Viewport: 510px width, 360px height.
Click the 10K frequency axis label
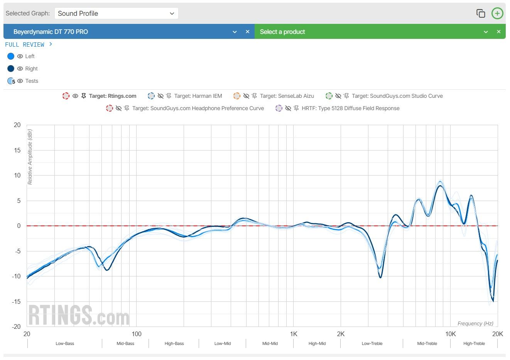451,334
